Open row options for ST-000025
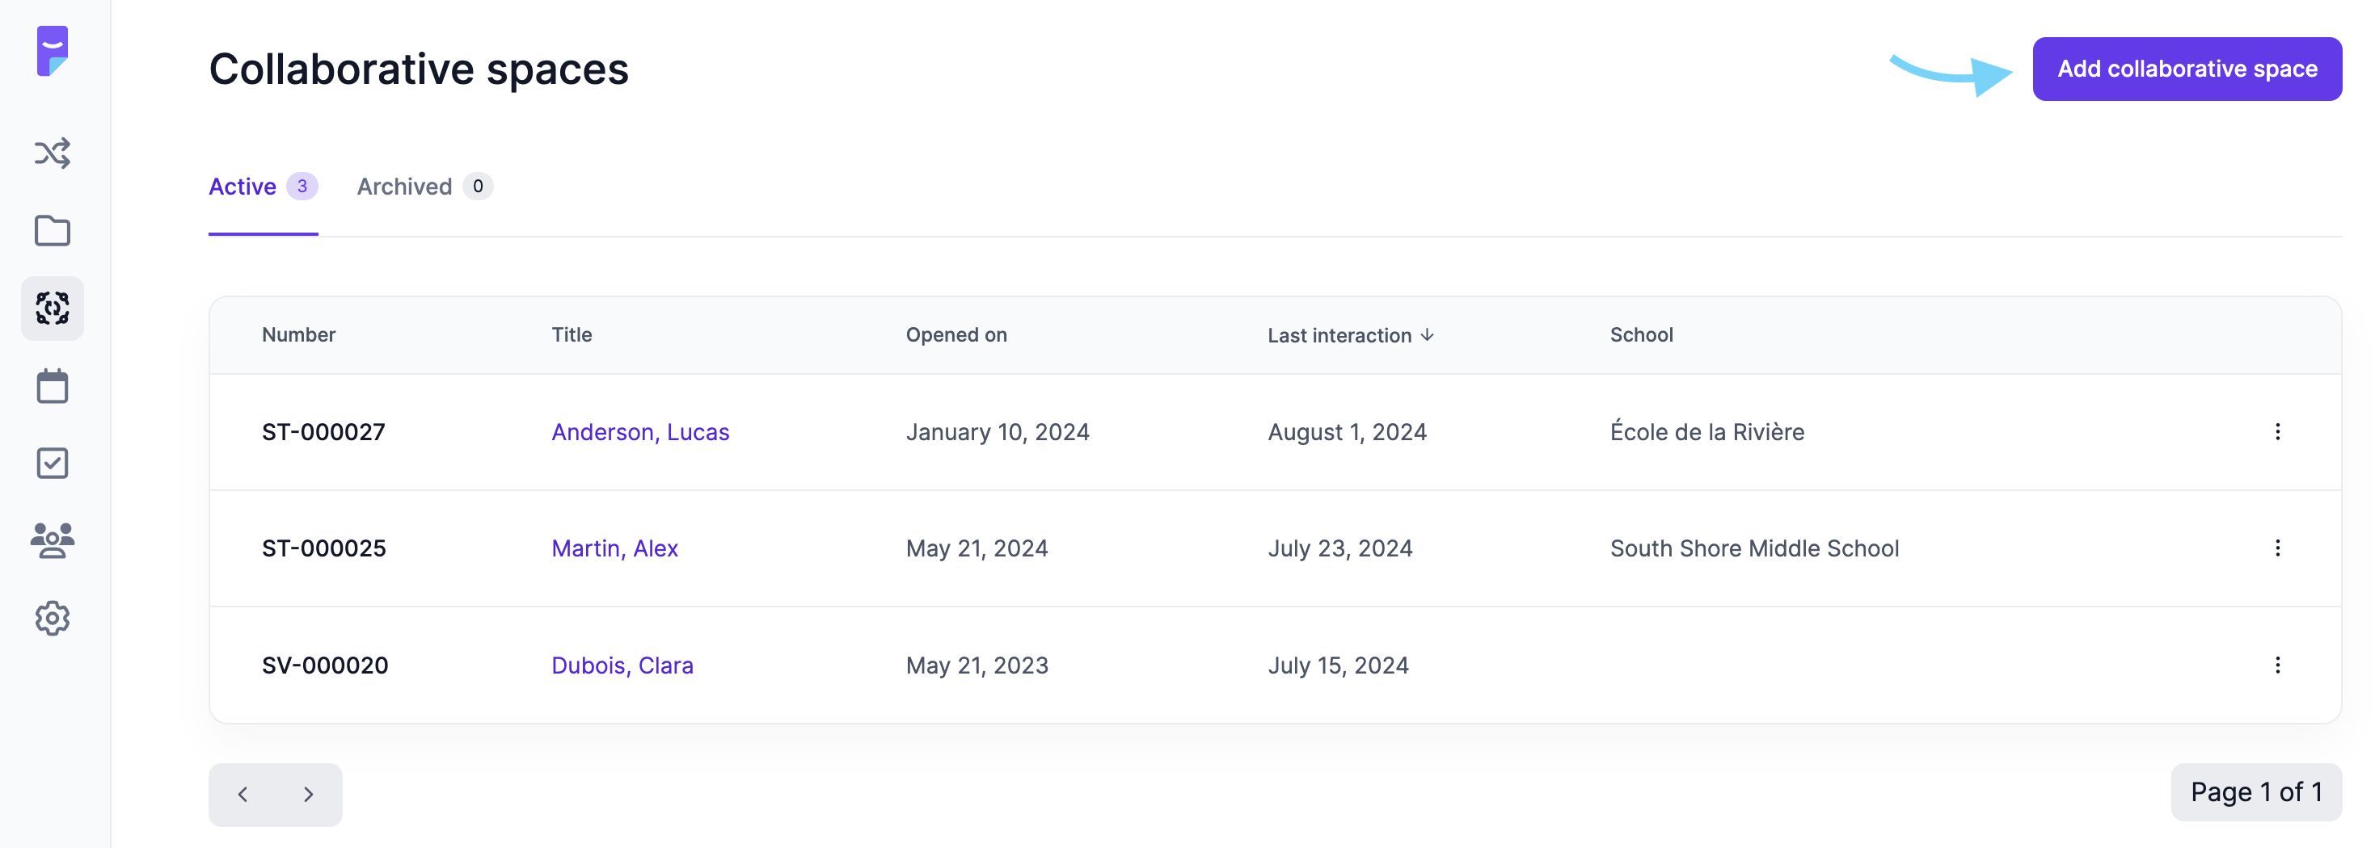Image resolution: width=2375 pixels, height=848 pixels. point(2277,548)
